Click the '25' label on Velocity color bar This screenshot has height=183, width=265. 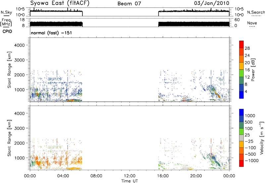[247, 135]
